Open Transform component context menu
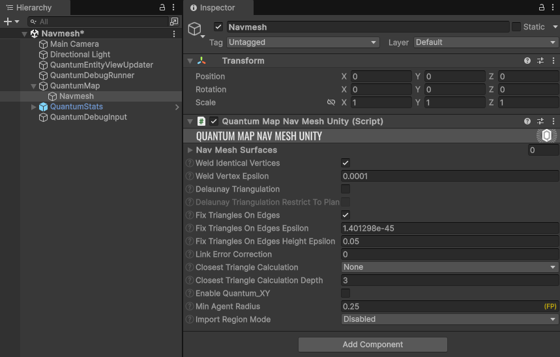The image size is (560, 357). pyautogui.click(x=553, y=61)
